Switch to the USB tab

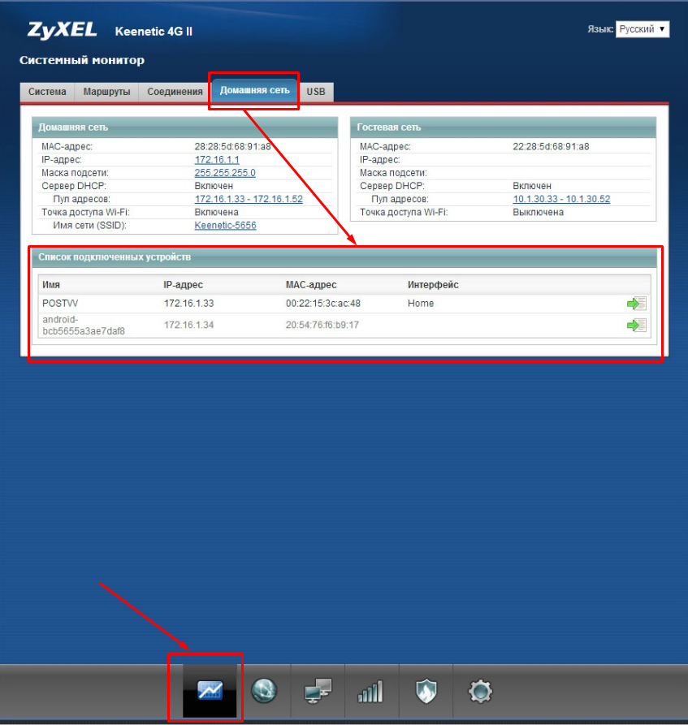[316, 92]
